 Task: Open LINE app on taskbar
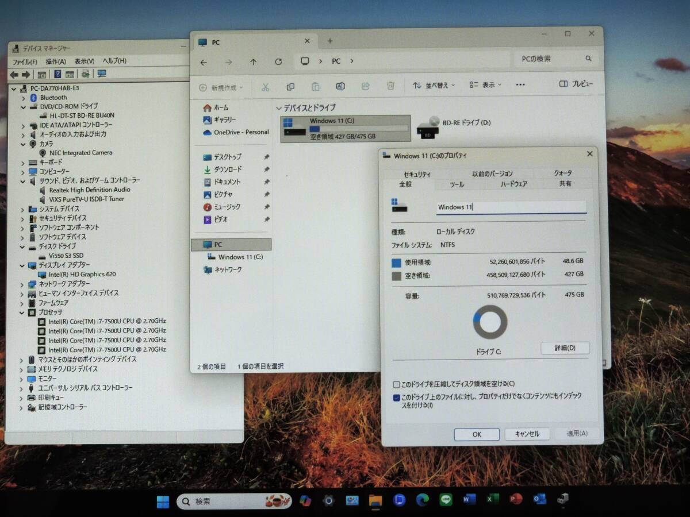pos(446,500)
